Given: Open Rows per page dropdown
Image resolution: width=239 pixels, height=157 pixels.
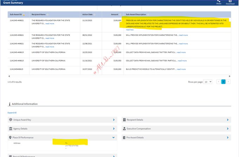Looking at the screenshot, I should (208, 81).
